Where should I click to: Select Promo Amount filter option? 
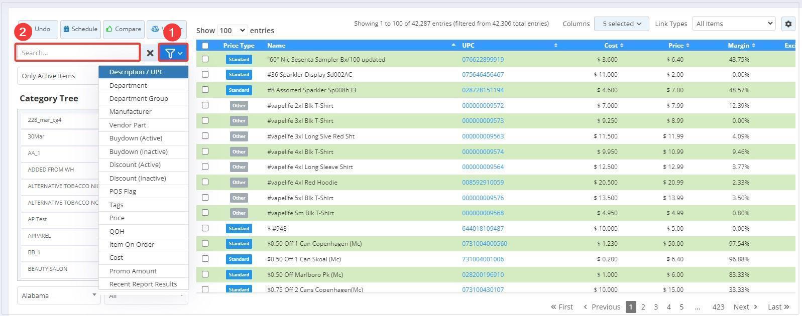(143, 271)
